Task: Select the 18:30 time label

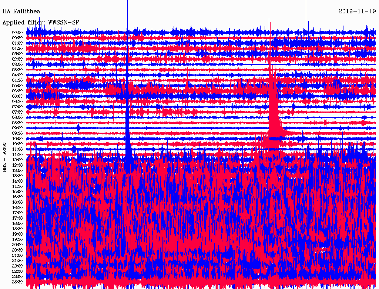Action: (x=17, y=229)
